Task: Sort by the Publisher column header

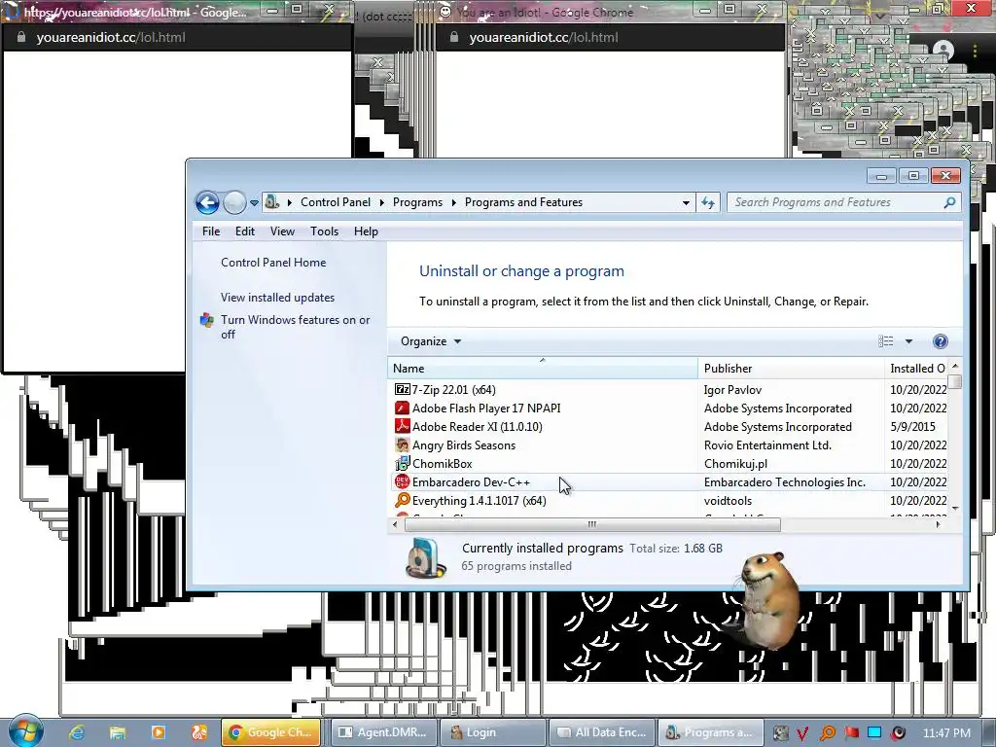Action: coord(791,369)
